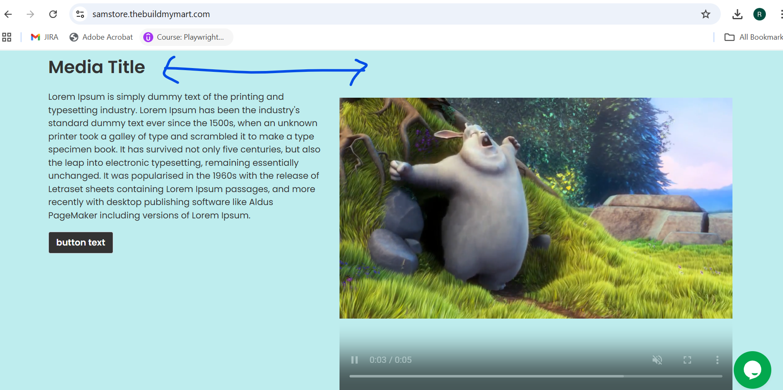
Task: Open the green chat widget
Action: pyautogui.click(x=753, y=370)
